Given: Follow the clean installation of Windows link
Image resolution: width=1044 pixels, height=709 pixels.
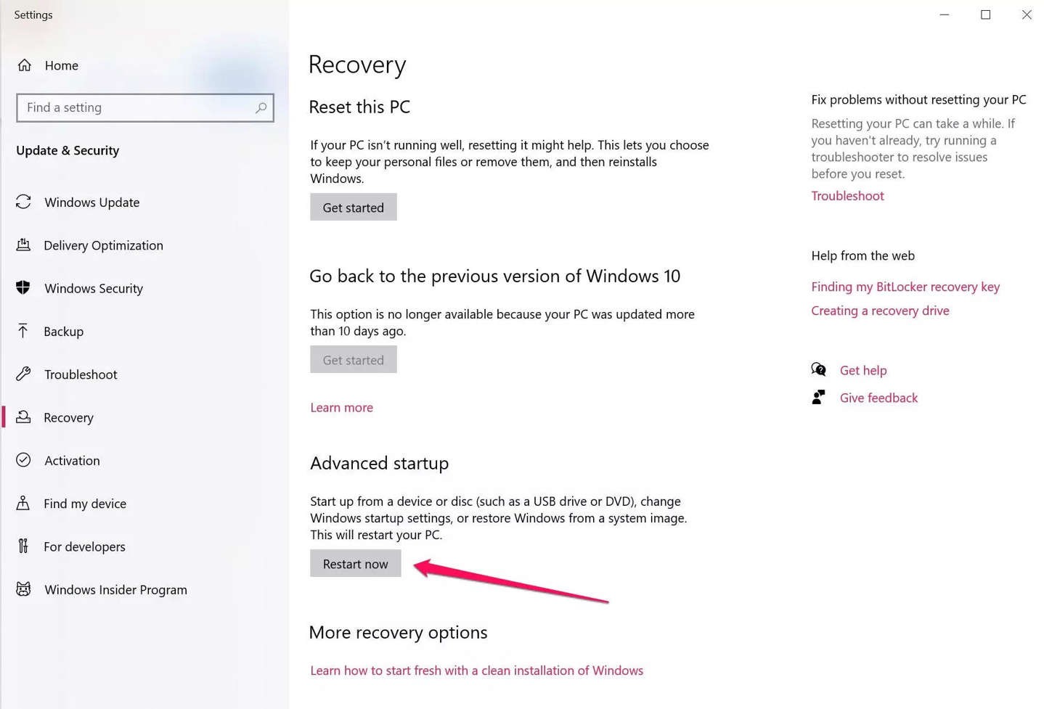Looking at the screenshot, I should click(x=476, y=671).
